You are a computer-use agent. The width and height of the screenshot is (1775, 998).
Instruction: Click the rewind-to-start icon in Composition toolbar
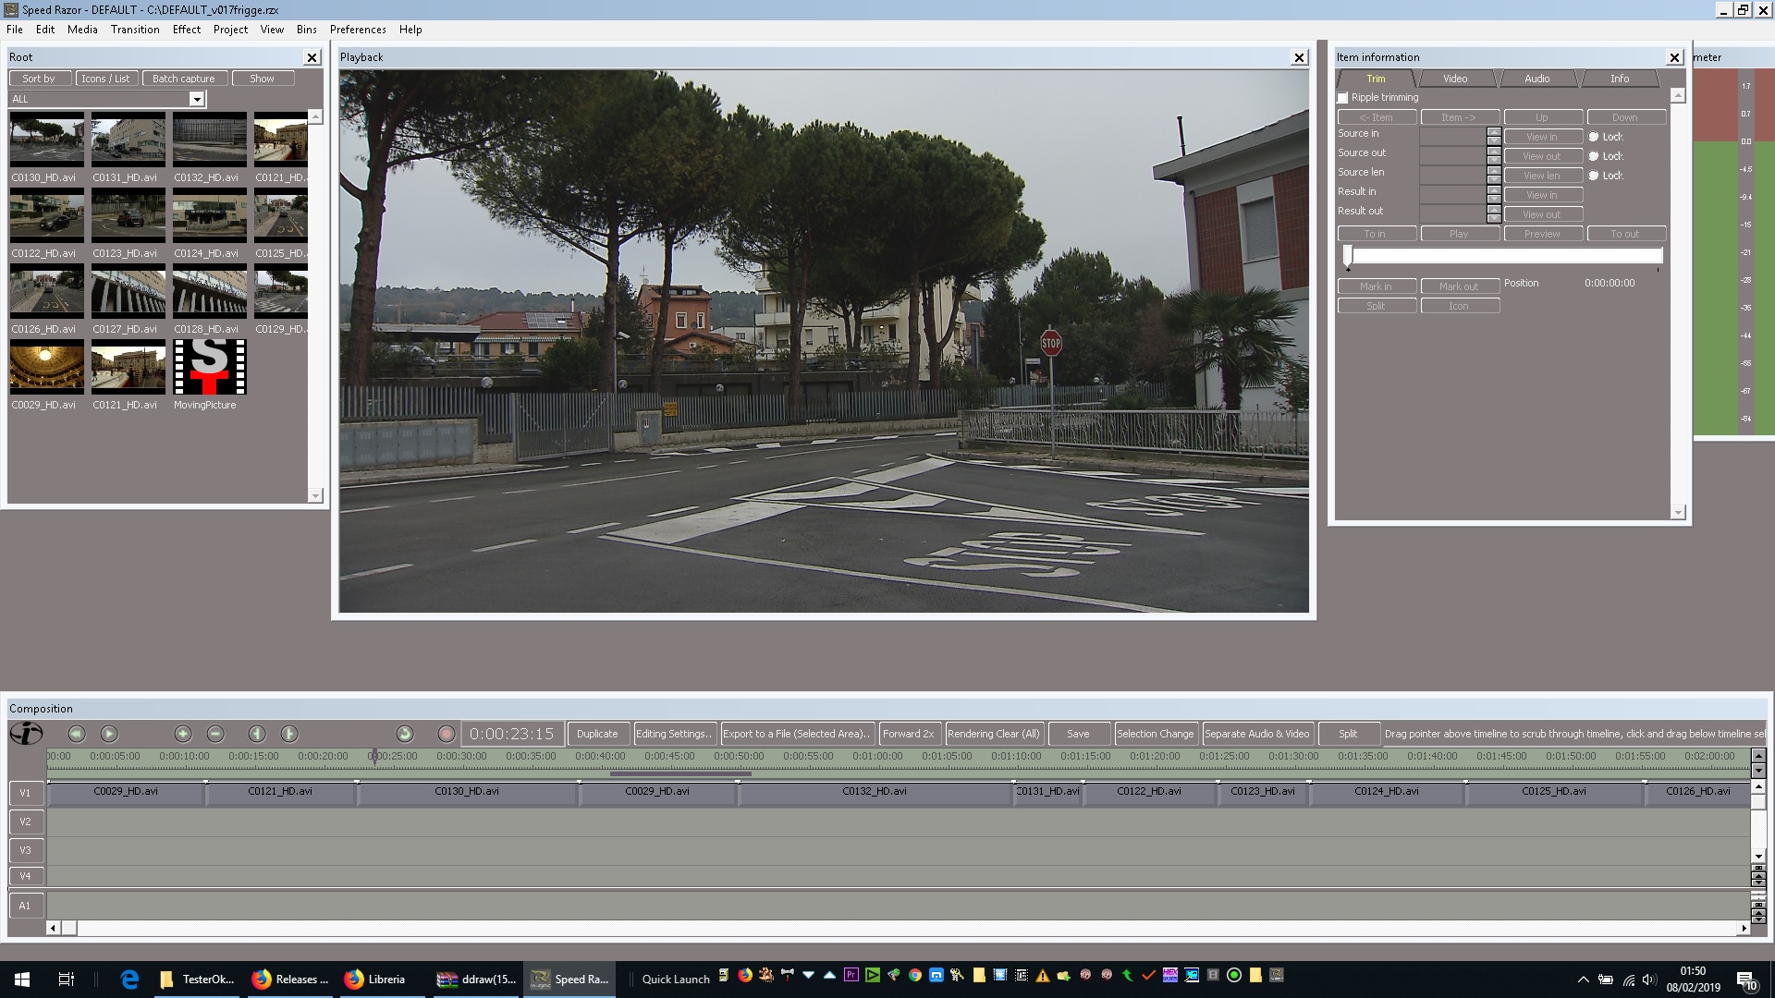[77, 734]
